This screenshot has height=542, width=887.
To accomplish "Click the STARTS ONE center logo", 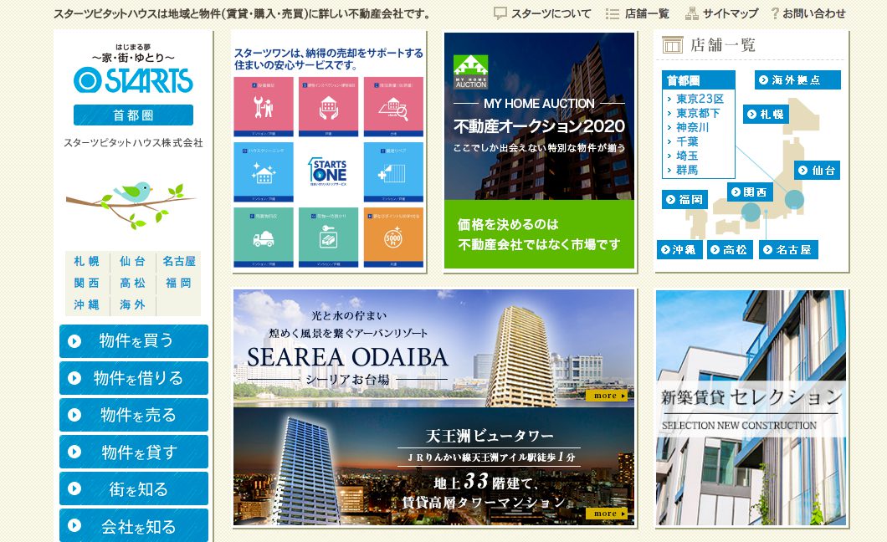I will click(327, 172).
